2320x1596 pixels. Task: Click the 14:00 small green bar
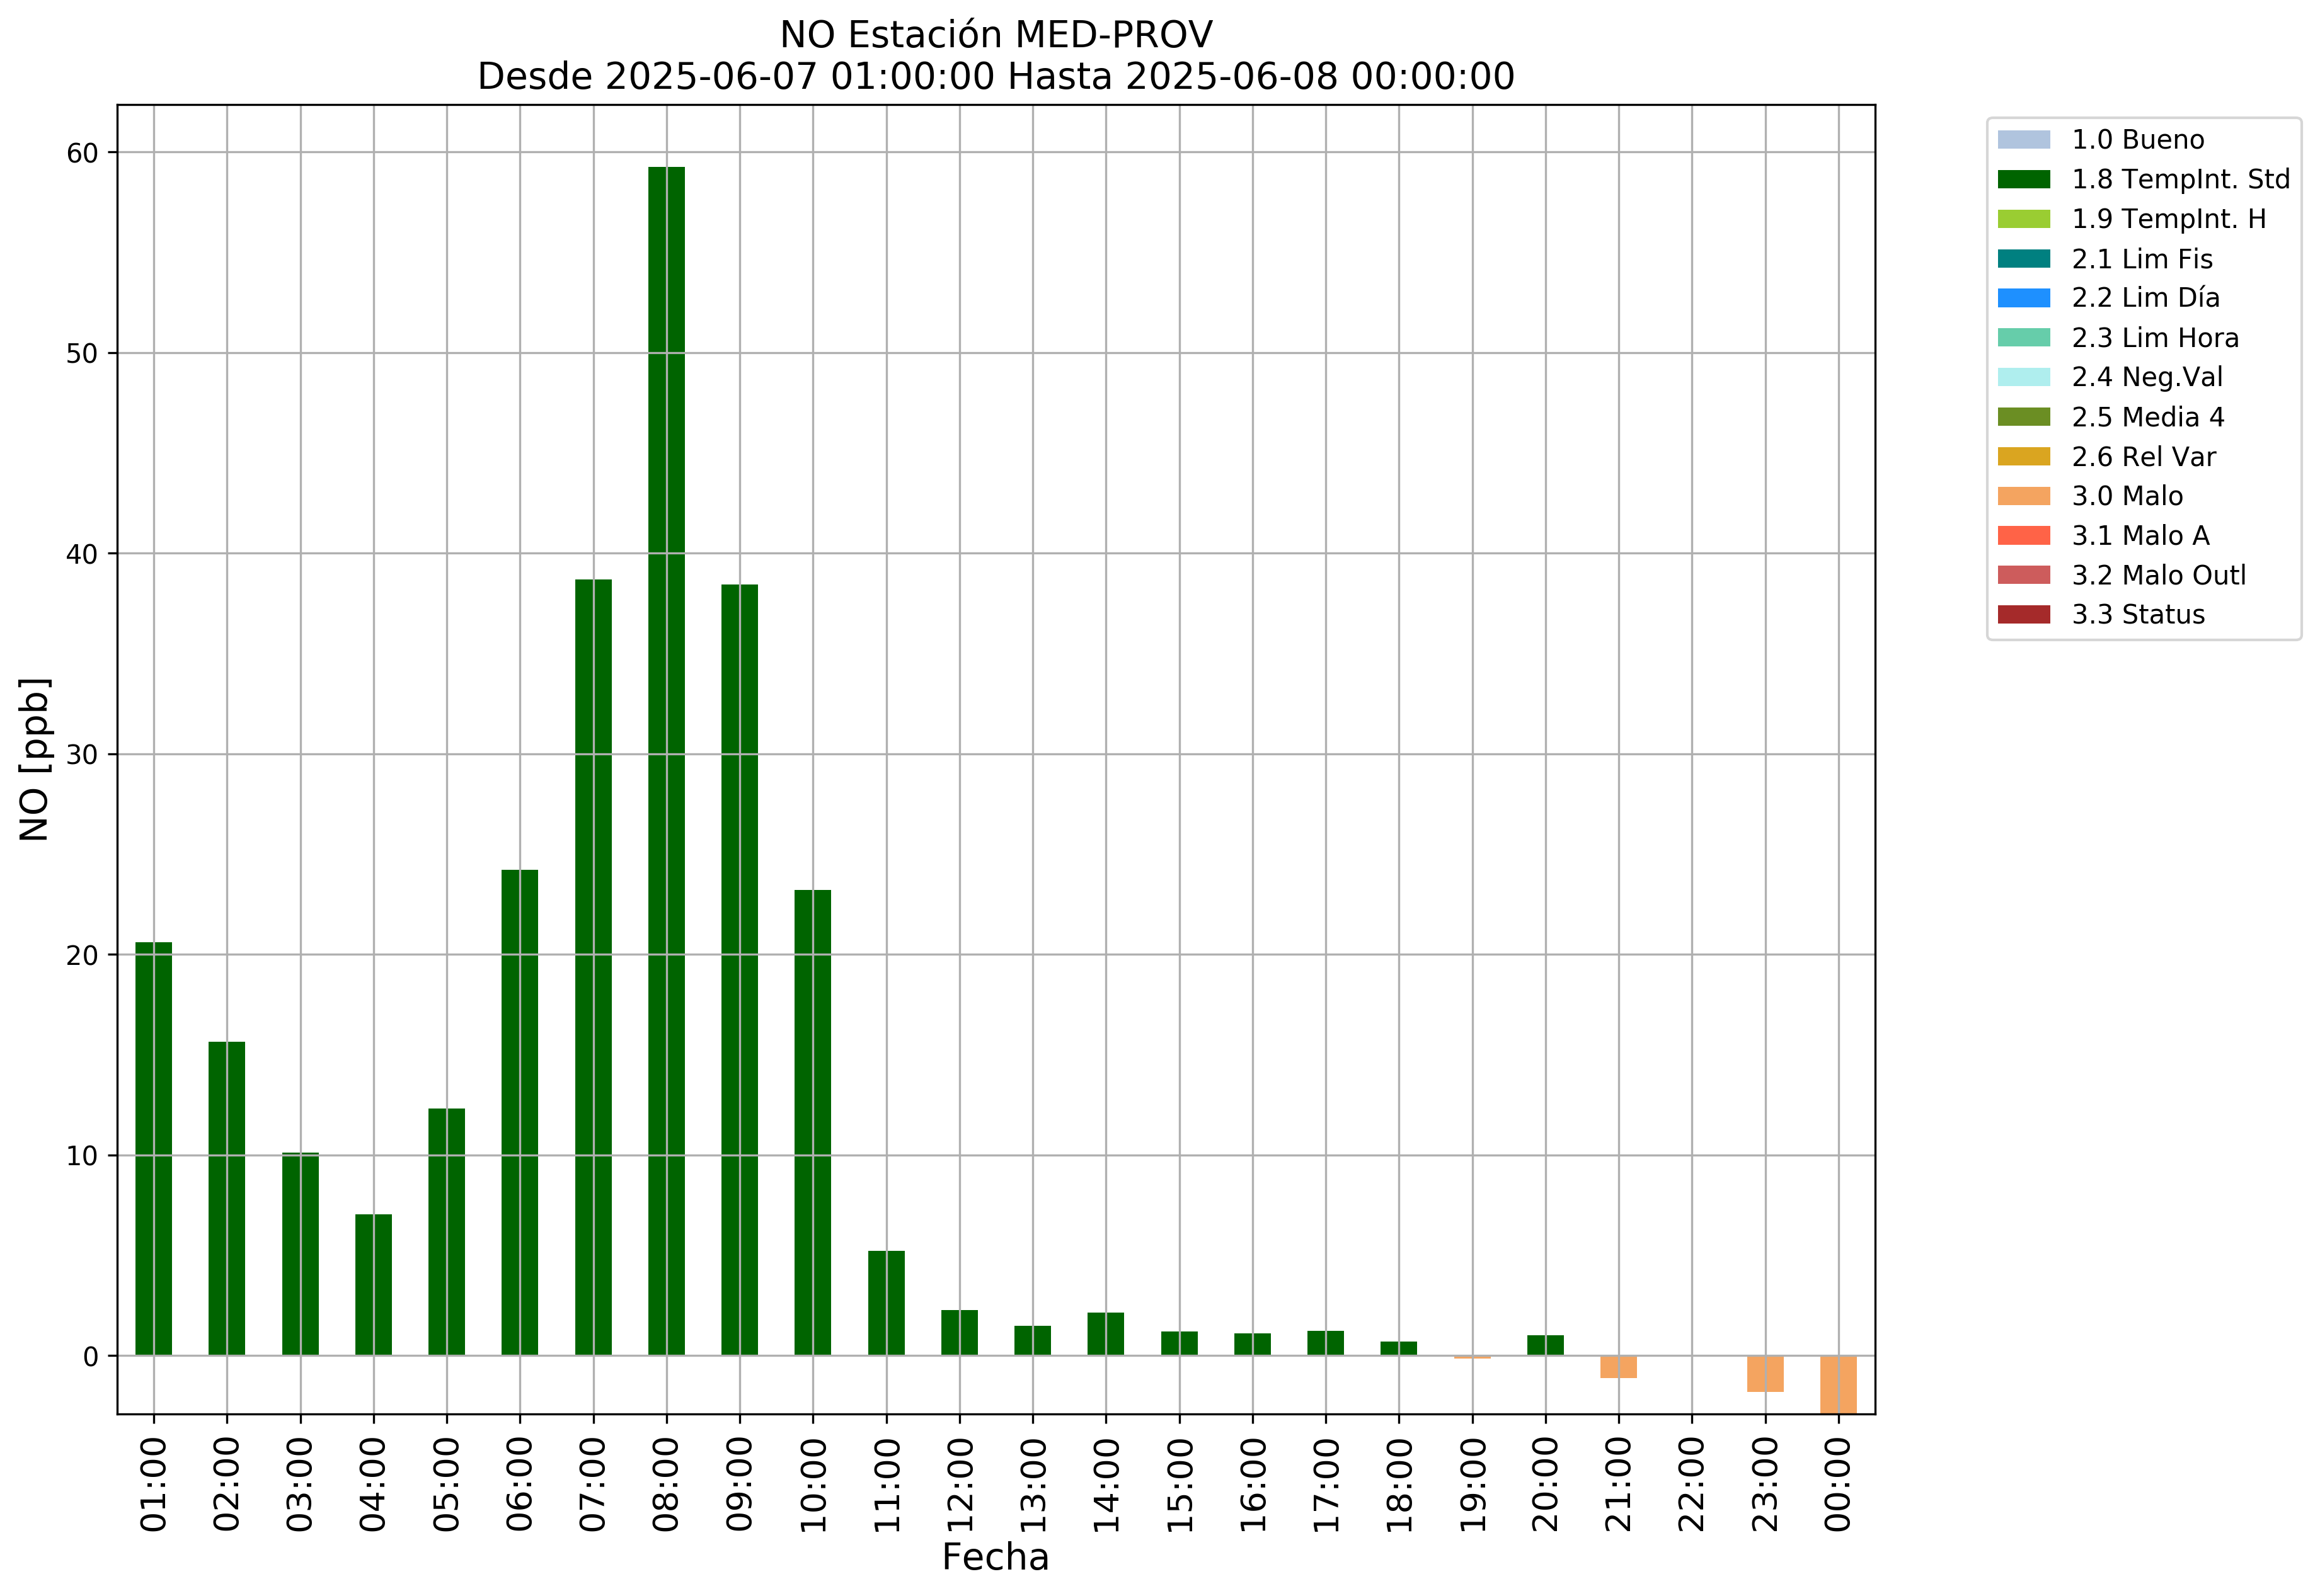[x=1105, y=1334]
